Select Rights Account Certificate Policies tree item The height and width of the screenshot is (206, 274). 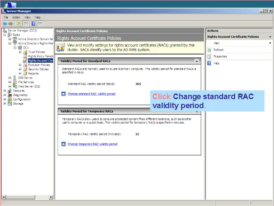click(x=40, y=61)
